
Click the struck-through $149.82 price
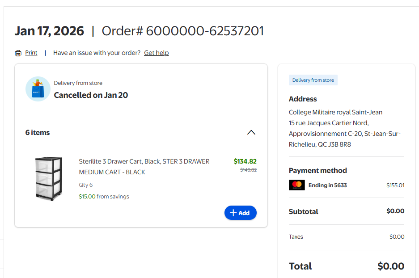click(248, 170)
